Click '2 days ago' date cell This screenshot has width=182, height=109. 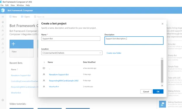87,74
